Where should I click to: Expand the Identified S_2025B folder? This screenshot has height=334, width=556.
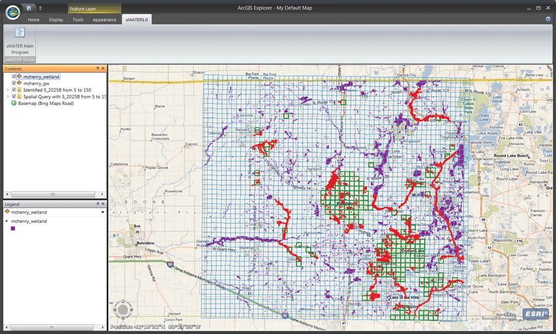pyautogui.click(x=8, y=90)
